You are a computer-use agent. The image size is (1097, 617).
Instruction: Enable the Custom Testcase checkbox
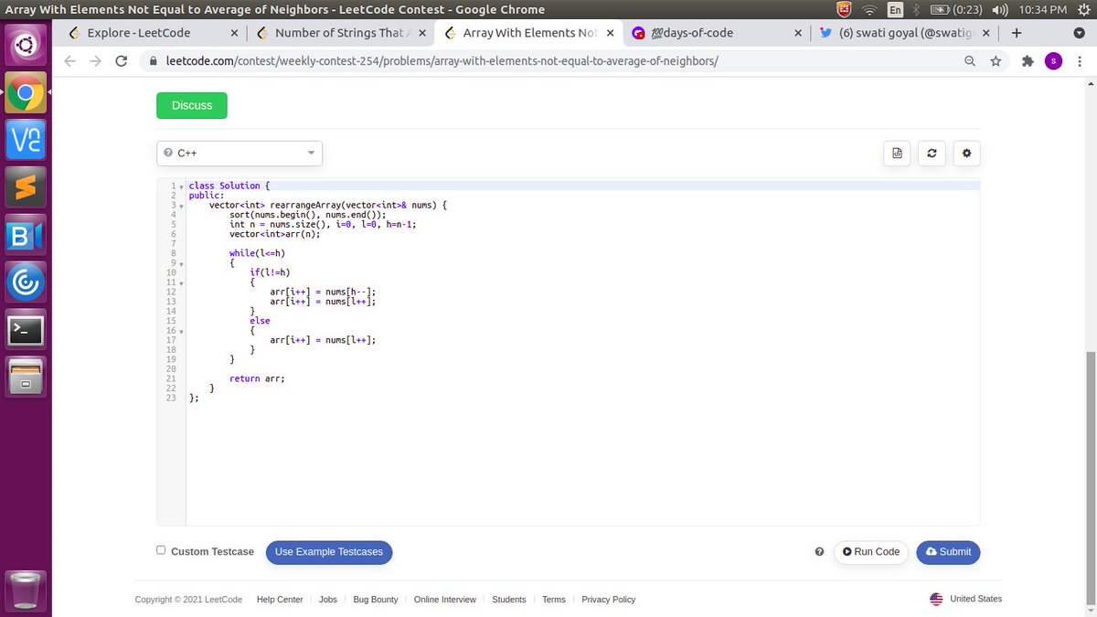point(161,550)
